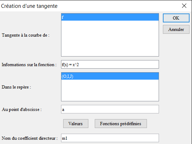Confirm with the OK button
192x144 pixels.
[176, 18]
